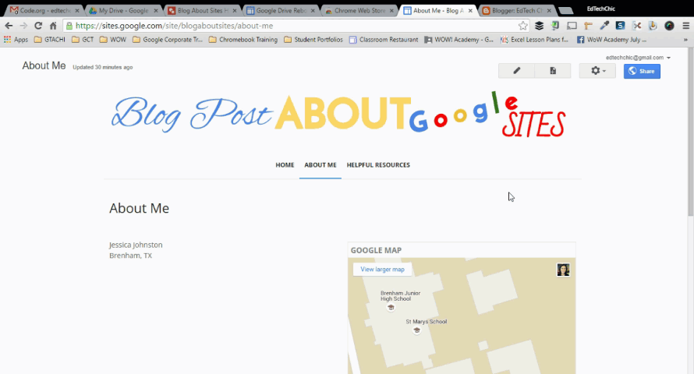Click the stacked layers extension icon
This screenshot has width=694, height=374.
point(539,26)
